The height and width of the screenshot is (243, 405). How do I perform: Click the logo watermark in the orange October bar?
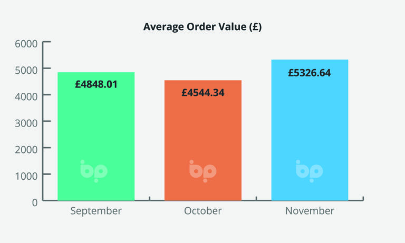[202, 171]
